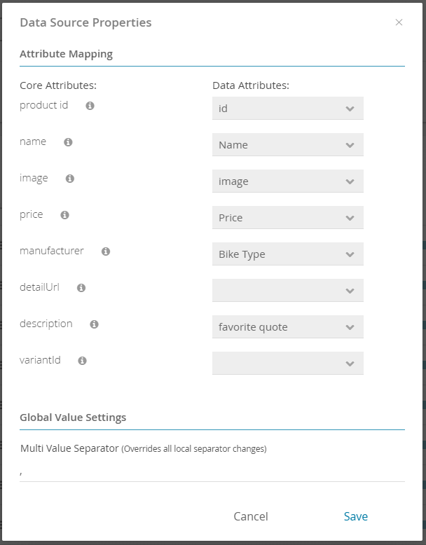The width and height of the screenshot is (426, 545).
Task: Click the info icon beside name
Action: (x=68, y=142)
